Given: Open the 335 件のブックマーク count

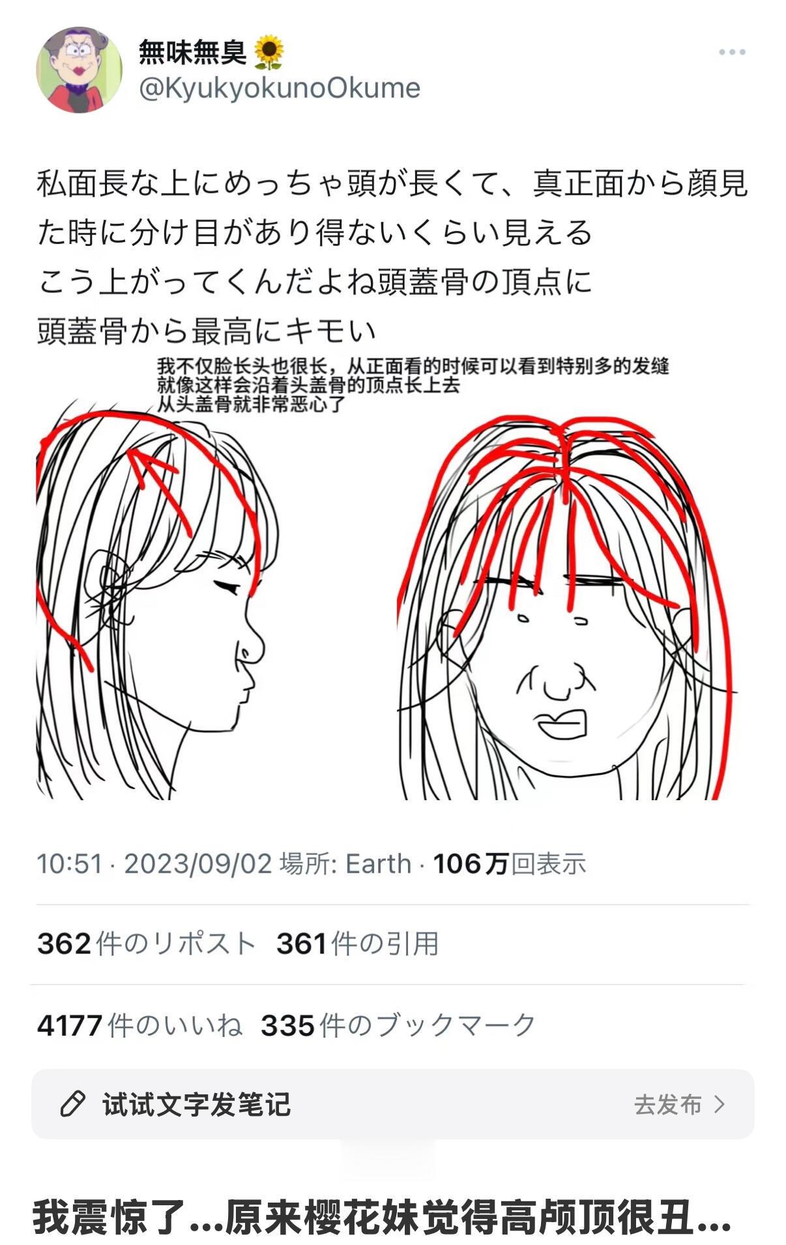Looking at the screenshot, I should (398, 1025).
